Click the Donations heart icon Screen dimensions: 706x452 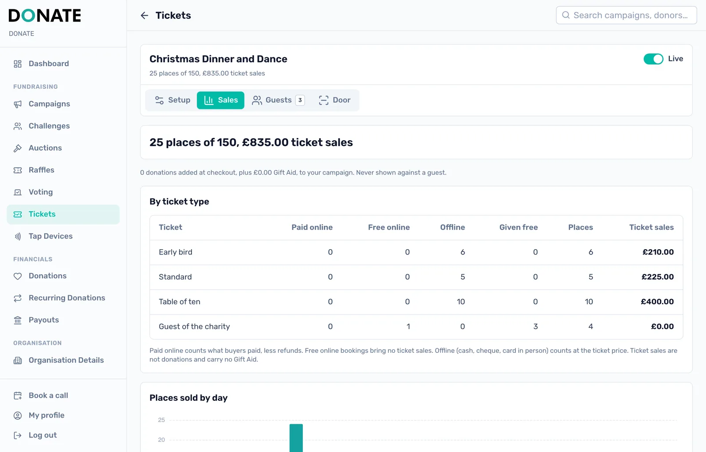(x=18, y=276)
